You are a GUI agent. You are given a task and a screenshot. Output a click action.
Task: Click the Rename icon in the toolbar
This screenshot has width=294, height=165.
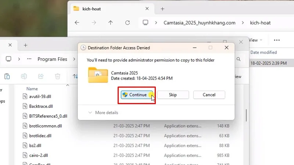coord(24,76)
